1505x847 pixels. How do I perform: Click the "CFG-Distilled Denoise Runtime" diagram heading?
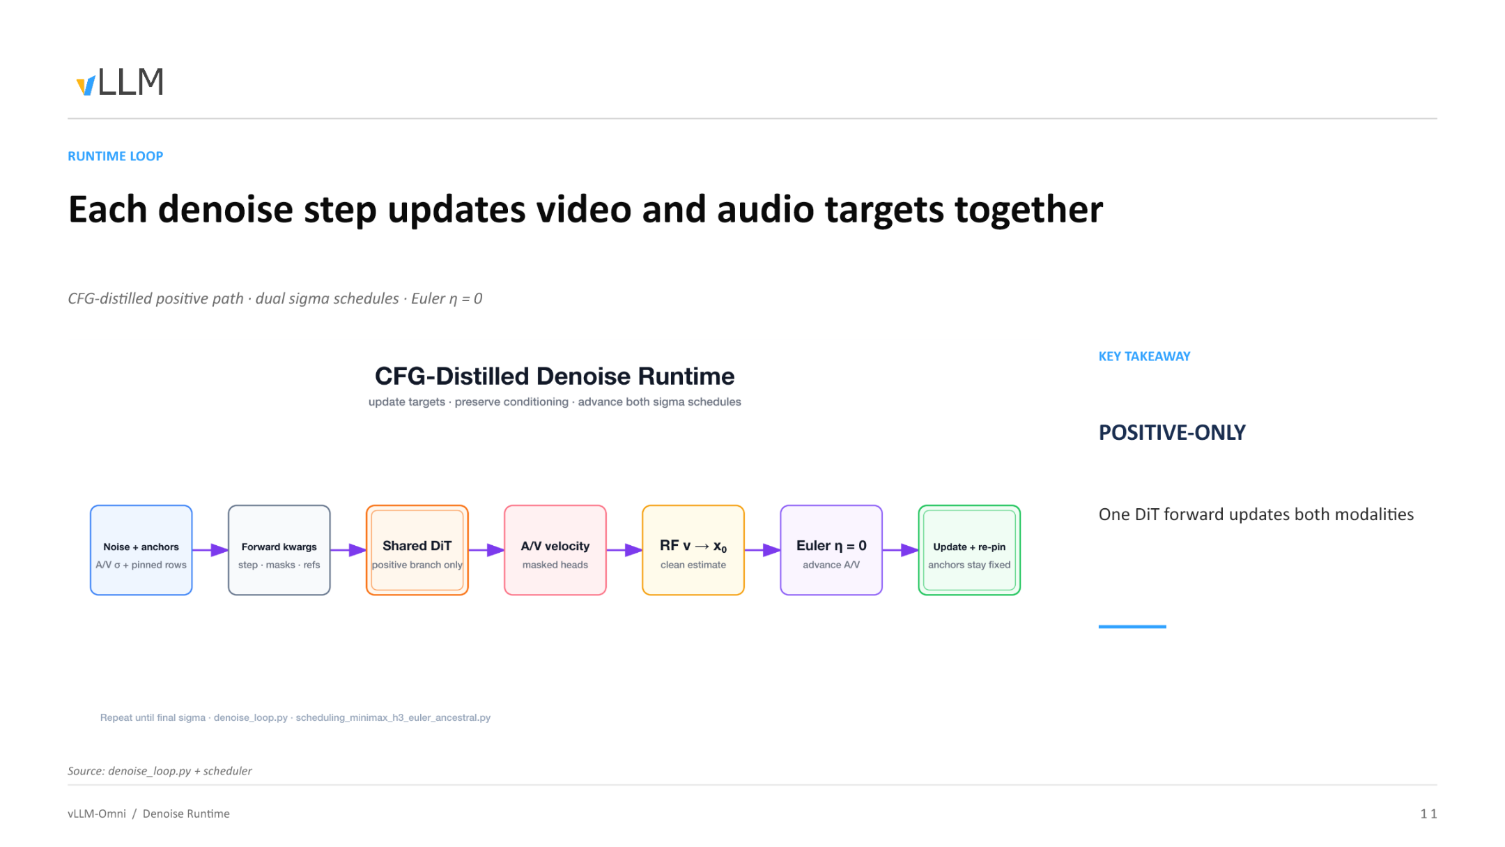click(x=555, y=376)
